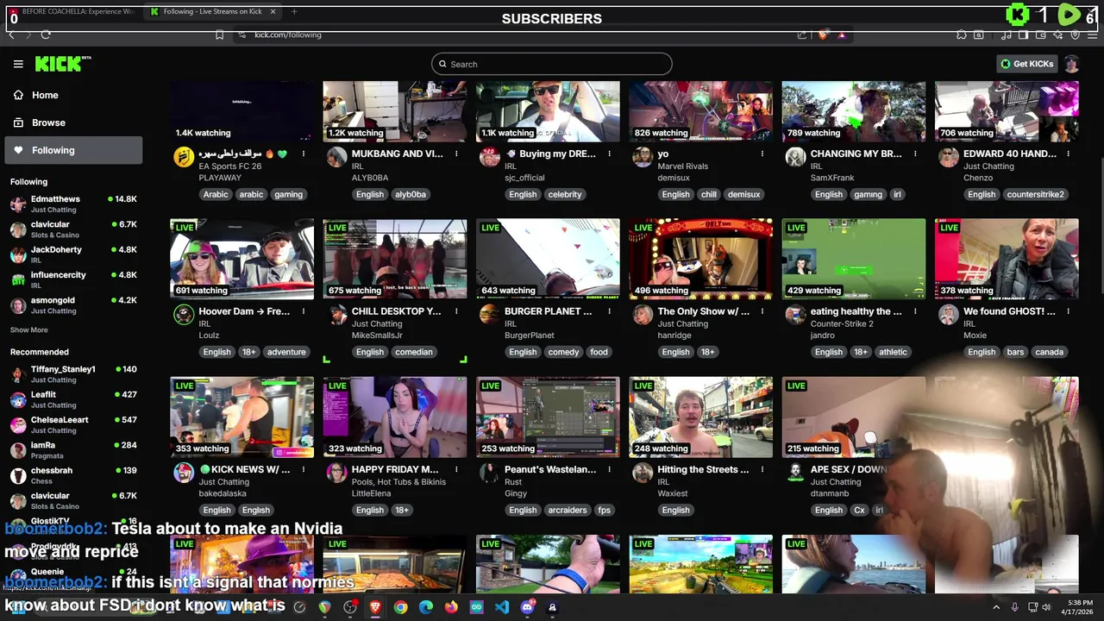
Task: Click the Get KICKs button
Action: (x=1026, y=64)
